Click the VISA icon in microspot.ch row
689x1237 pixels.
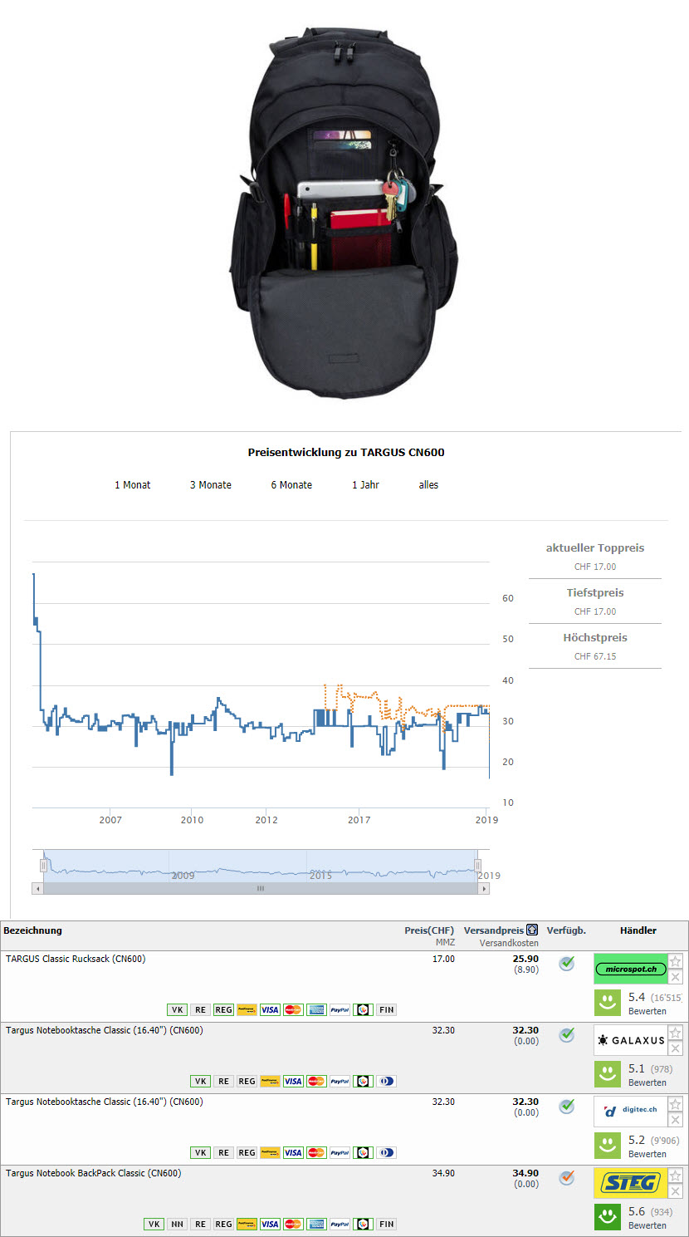pyautogui.click(x=270, y=1009)
